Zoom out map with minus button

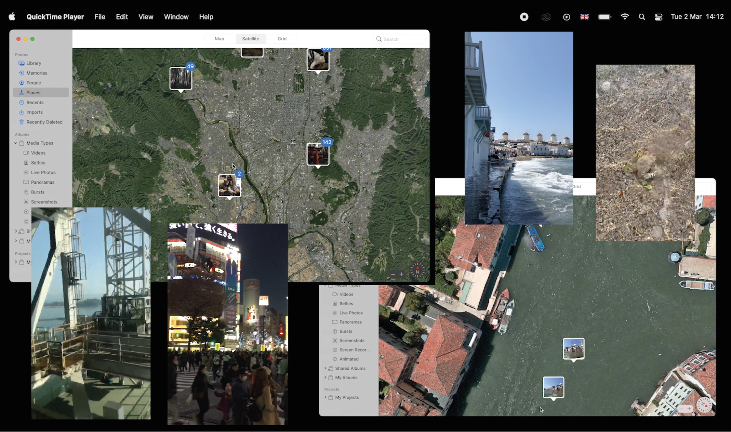[x=393, y=274]
